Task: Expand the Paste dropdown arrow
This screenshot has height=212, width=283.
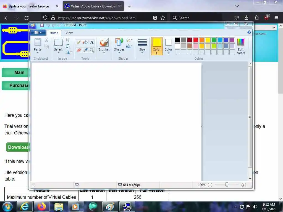Action: coord(38,53)
